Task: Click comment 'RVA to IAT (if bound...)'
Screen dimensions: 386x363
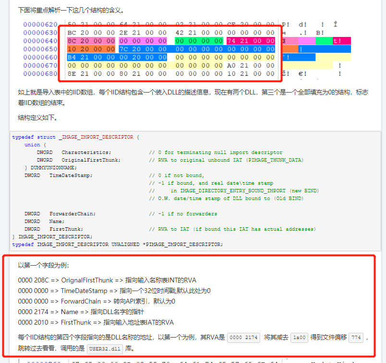Action: coord(232,229)
